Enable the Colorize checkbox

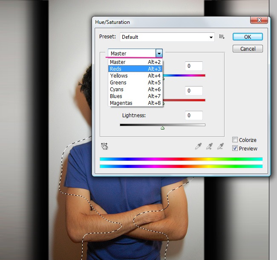coord(235,140)
